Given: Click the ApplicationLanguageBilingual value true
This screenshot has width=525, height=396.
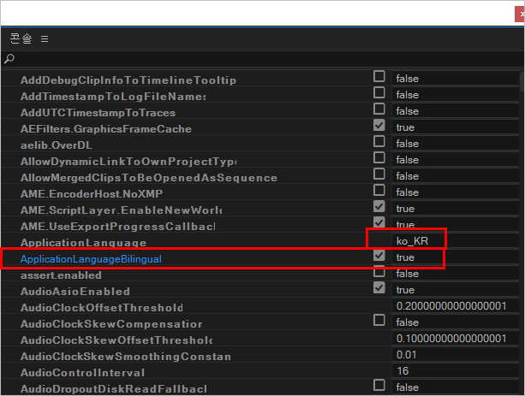Looking at the screenshot, I should (x=405, y=257).
